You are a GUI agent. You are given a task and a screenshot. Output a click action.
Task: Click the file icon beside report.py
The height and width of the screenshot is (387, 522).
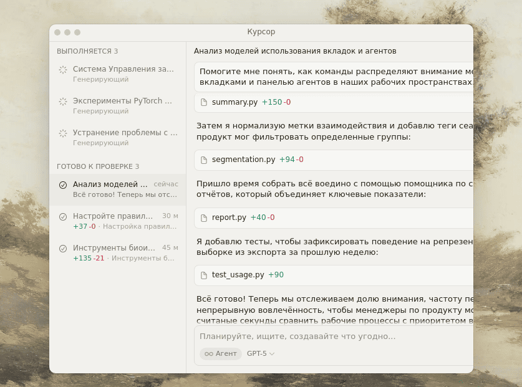coord(203,217)
